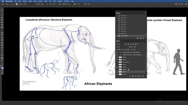Open the File menu
The width and height of the screenshot is (188, 105).
[15, 1]
